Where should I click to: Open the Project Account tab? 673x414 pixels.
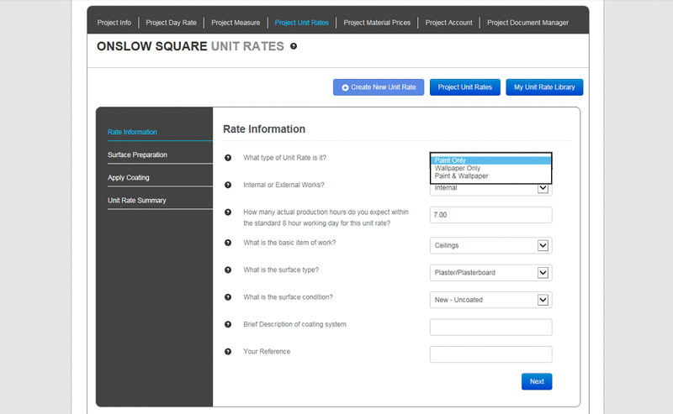[x=448, y=23]
